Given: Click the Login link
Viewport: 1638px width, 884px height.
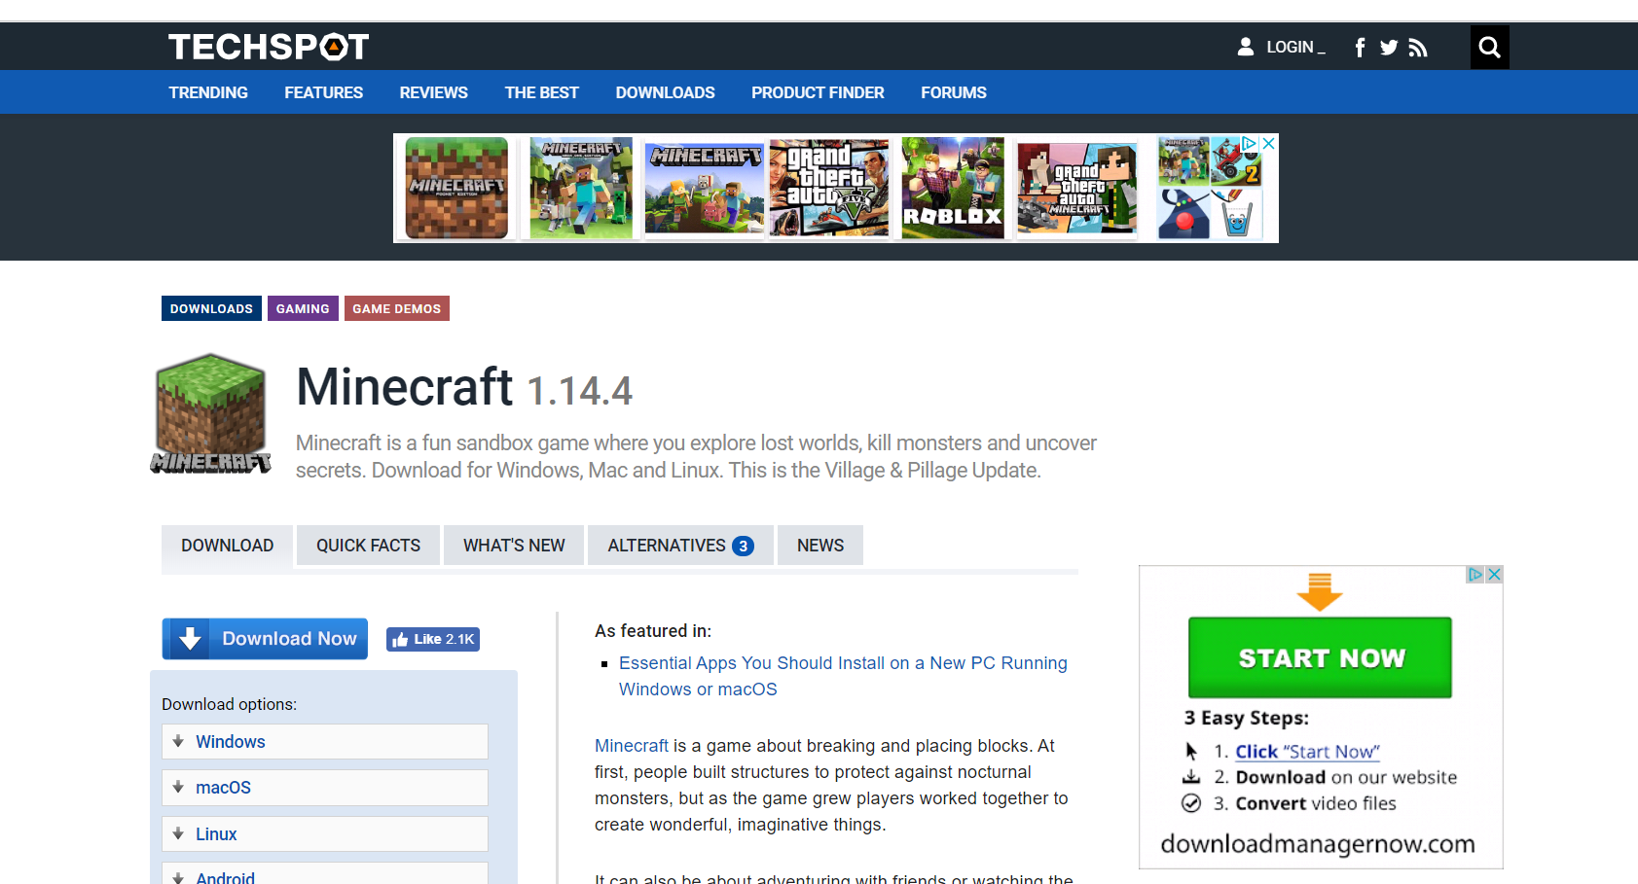Looking at the screenshot, I should click(x=1295, y=47).
